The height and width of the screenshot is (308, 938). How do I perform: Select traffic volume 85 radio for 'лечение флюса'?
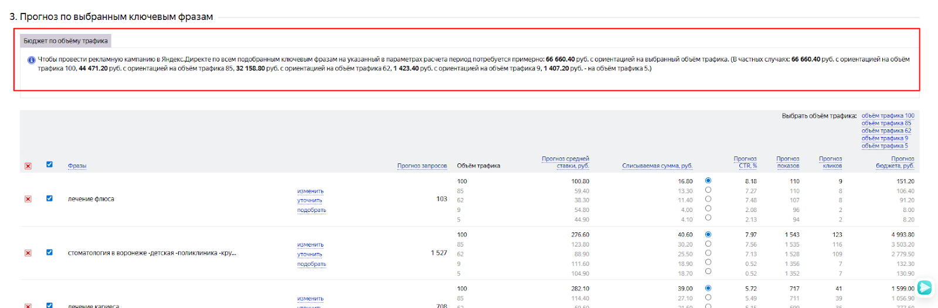(x=708, y=190)
